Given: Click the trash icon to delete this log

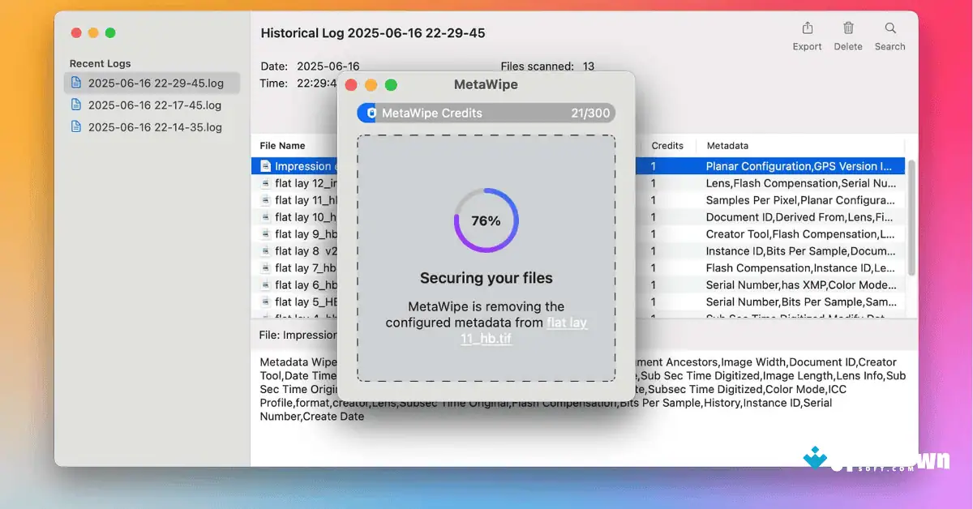Looking at the screenshot, I should (x=848, y=30).
